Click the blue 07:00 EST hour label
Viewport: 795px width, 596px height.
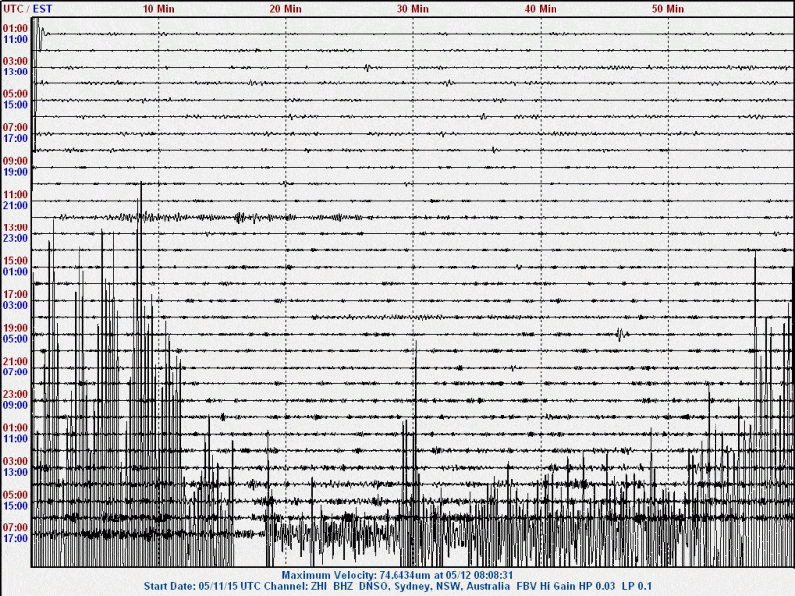15,372
